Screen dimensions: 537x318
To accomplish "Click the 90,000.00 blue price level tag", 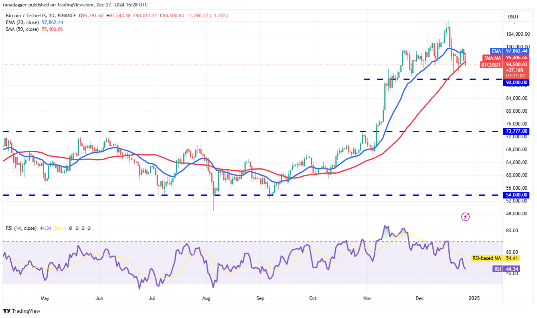I will tap(516, 82).
